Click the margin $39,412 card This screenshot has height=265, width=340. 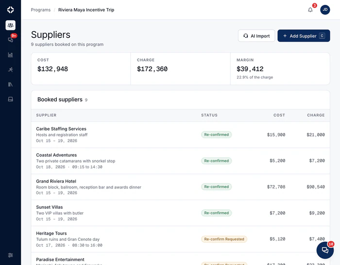pyautogui.click(x=280, y=69)
